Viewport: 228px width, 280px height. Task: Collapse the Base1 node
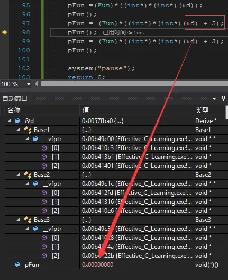point(18,130)
